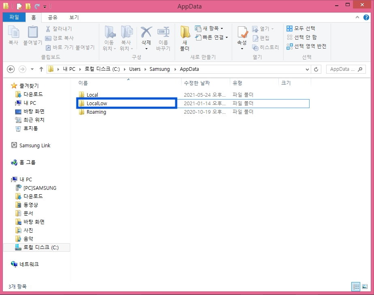Open the 복사 위치 (Copy to) menu
Image resolution: width=374 pixels, height=295 pixels.
click(x=126, y=38)
